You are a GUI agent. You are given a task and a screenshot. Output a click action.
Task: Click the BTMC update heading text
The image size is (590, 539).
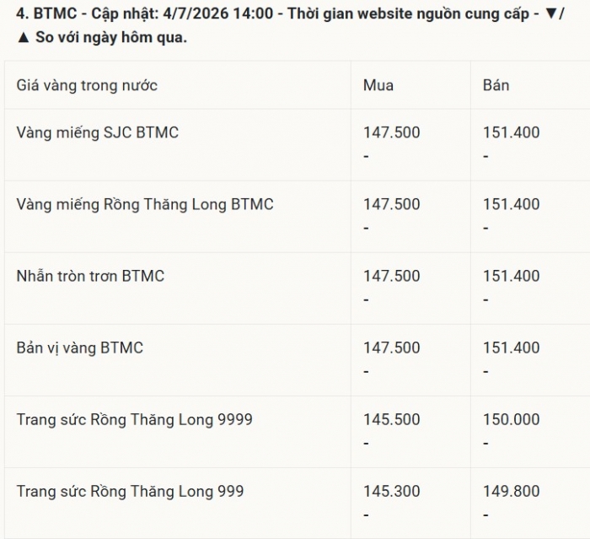pos(290,25)
